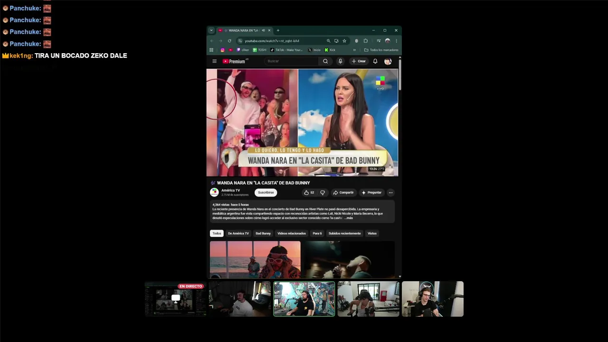Click the search magnifier button on YouTube
Image resolution: width=608 pixels, height=342 pixels.
tap(325, 61)
